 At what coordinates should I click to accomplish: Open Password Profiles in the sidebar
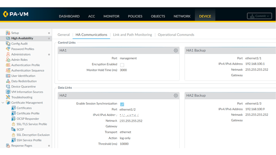click(x=23, y=49)
